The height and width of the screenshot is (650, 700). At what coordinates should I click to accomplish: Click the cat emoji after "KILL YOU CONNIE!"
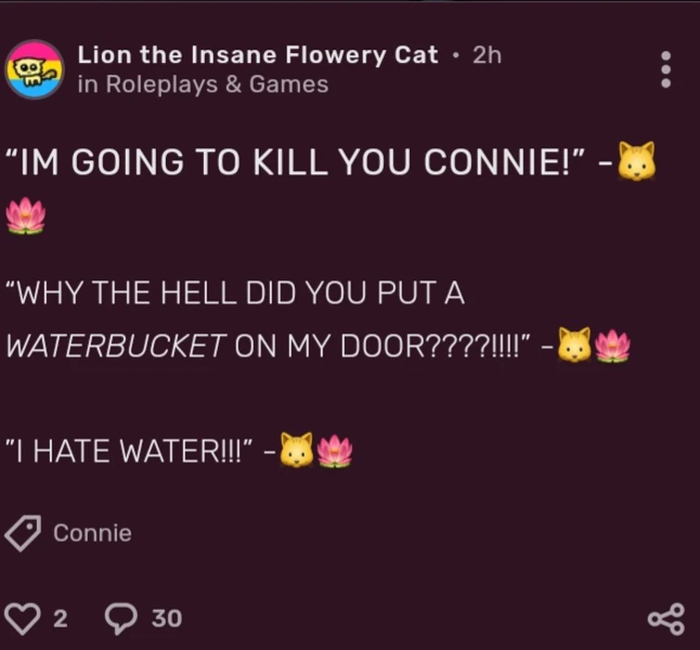point(636,162)
